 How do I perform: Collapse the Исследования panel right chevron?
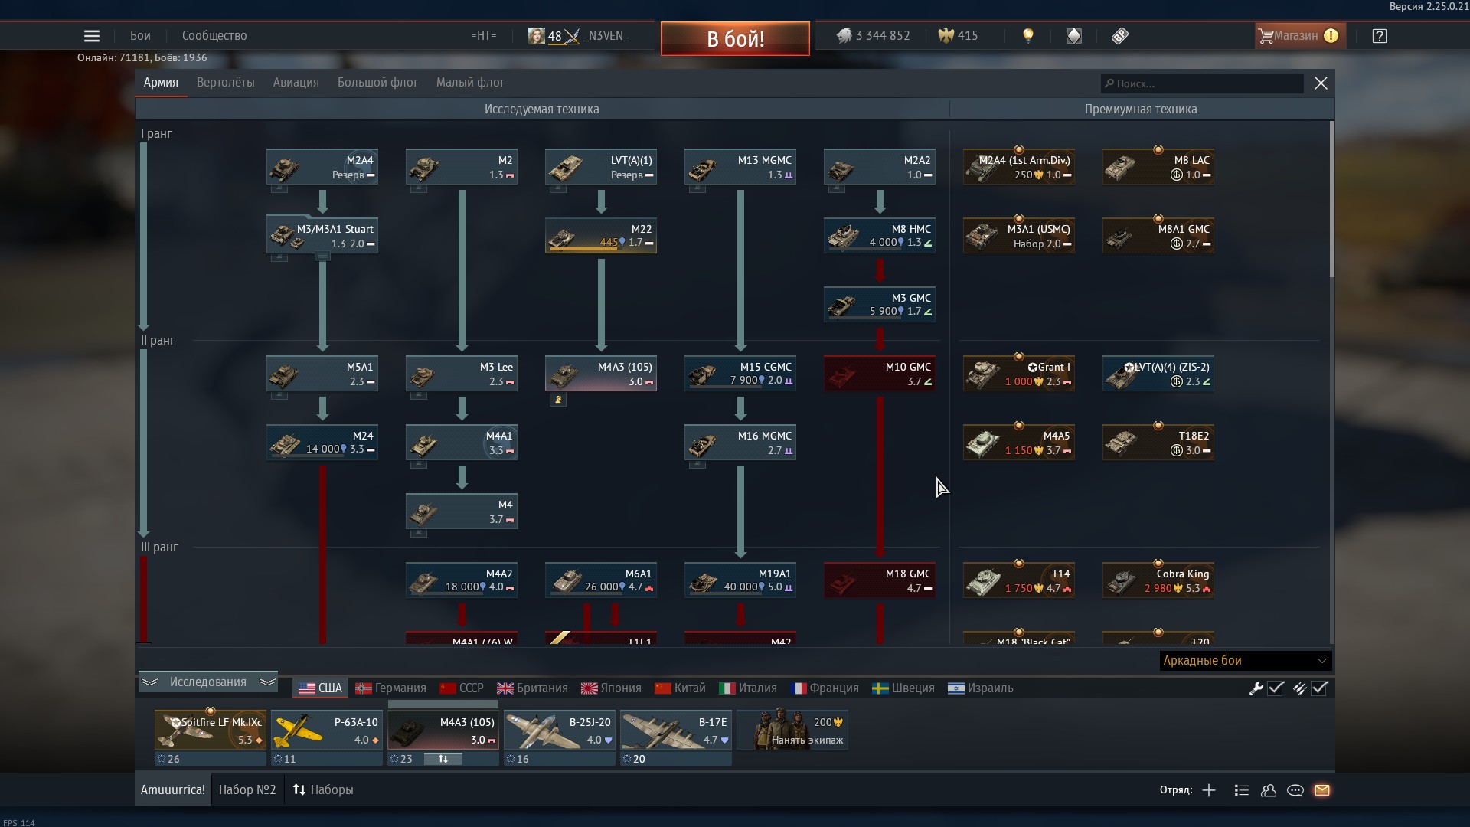[x=267, y=682]
